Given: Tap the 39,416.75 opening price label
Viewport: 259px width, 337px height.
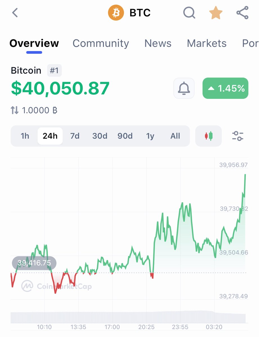Looking at the screenshot, I should pos(34,263).
